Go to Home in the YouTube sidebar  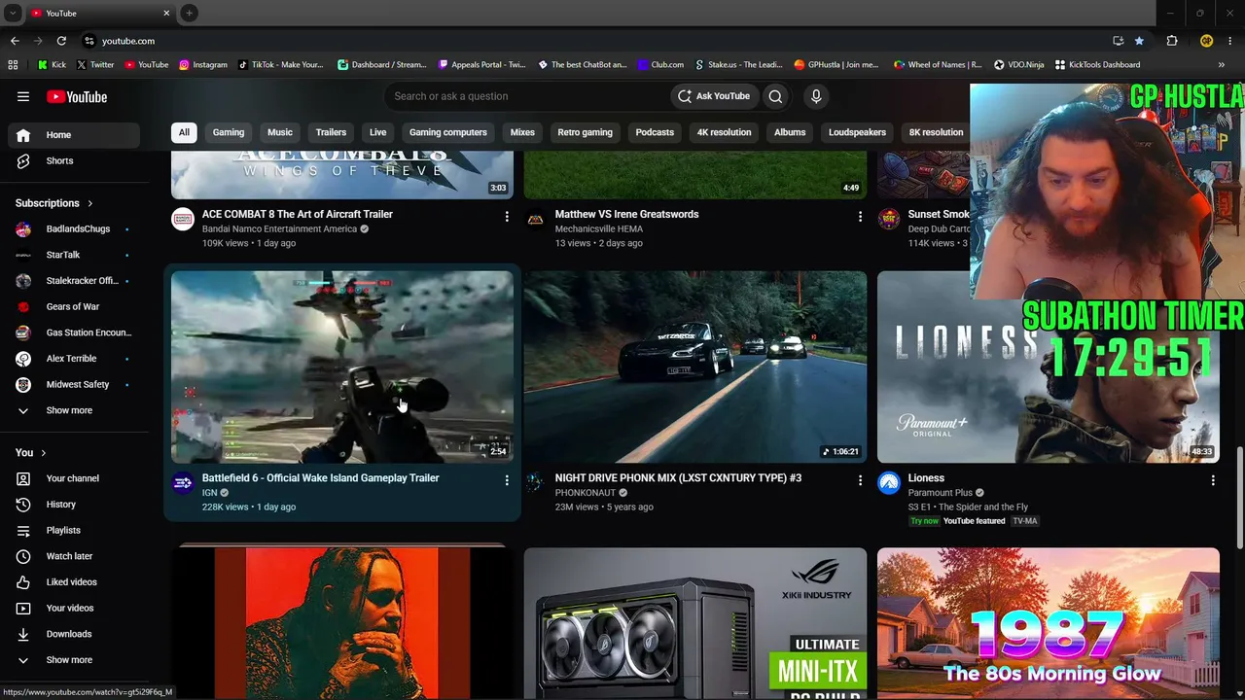point(74,135)
